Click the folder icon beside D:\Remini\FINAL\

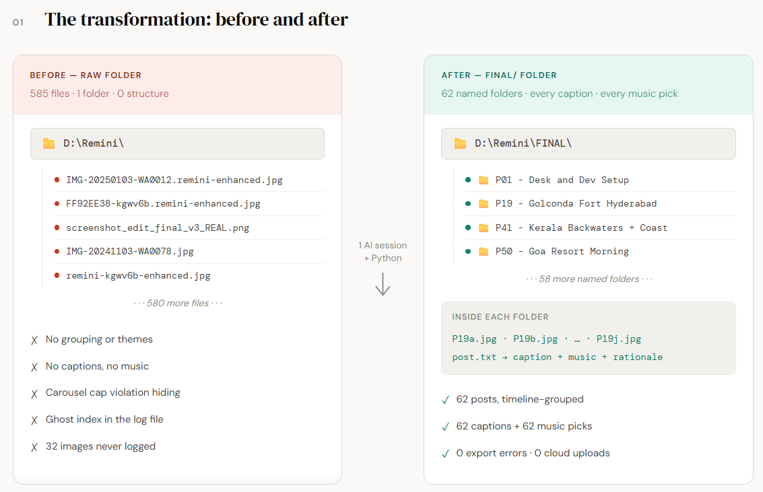460,143
